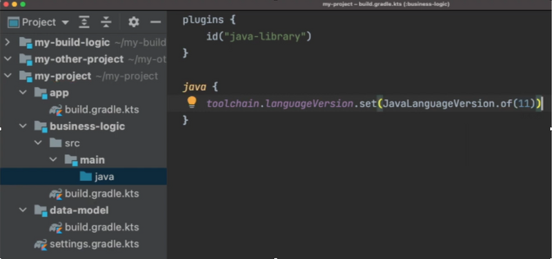Click the id function call in editor
The height and width of the screenshot is (259, 552).
[212, 37]
